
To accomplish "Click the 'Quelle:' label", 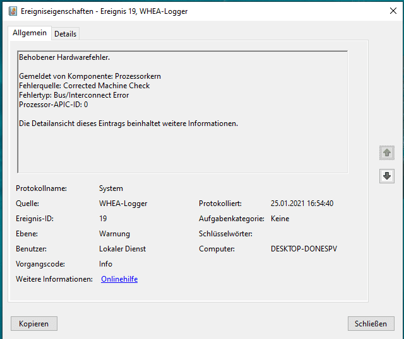I will pyautogui.click(x=27, y=204).
